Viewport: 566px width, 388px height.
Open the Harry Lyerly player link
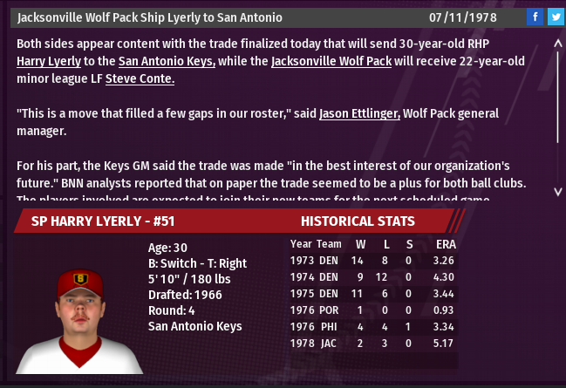[49, 61]
